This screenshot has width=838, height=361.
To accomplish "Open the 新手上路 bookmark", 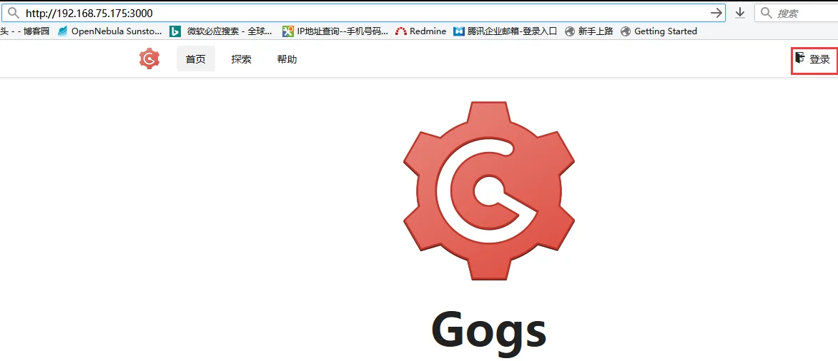I will [x=588, y=31].
